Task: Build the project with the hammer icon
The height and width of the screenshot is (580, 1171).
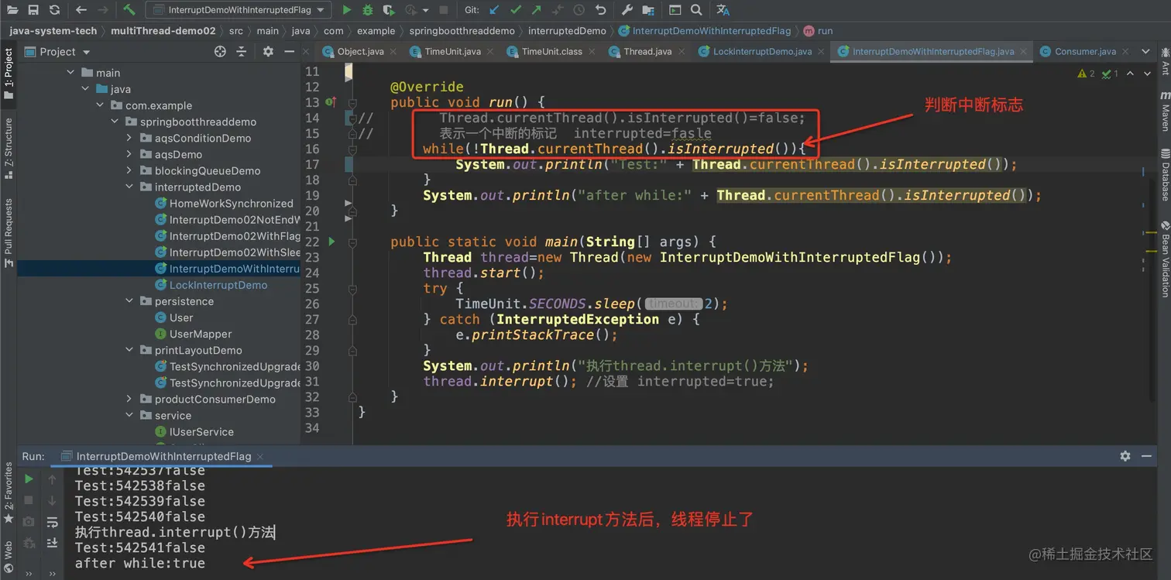Action: tap(129, 10)
